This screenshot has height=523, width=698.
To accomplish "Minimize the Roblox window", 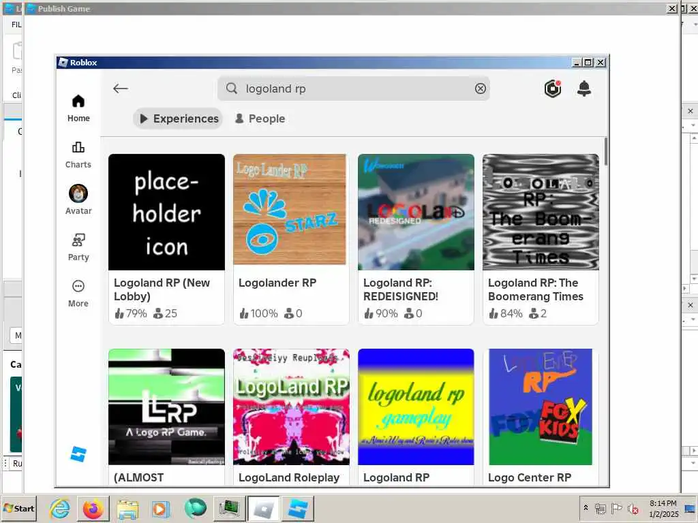I will (x=577, y=63).
